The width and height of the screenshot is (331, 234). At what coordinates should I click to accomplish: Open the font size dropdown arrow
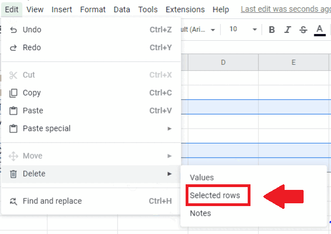255,30
